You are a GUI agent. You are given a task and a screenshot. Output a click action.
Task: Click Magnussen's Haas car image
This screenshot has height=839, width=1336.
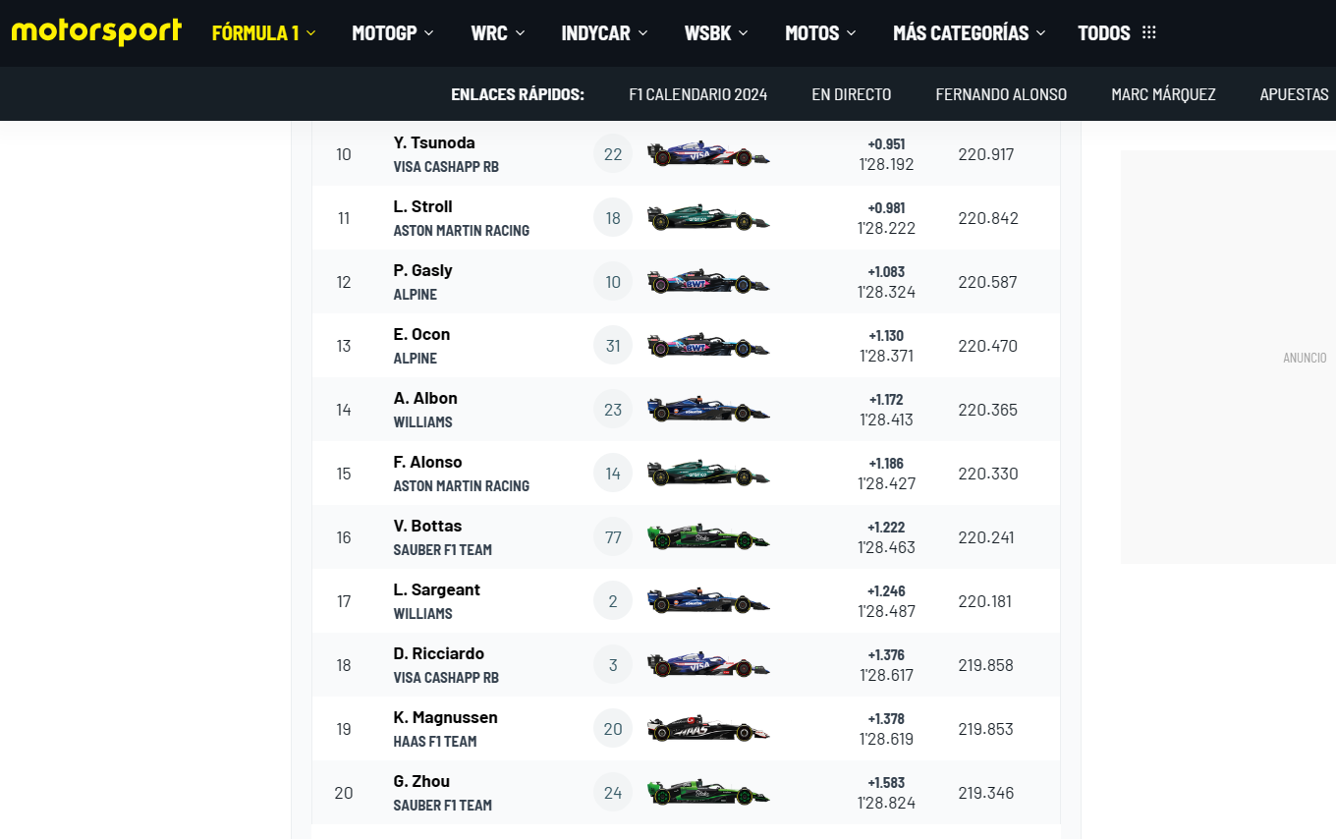click(708, 729)
